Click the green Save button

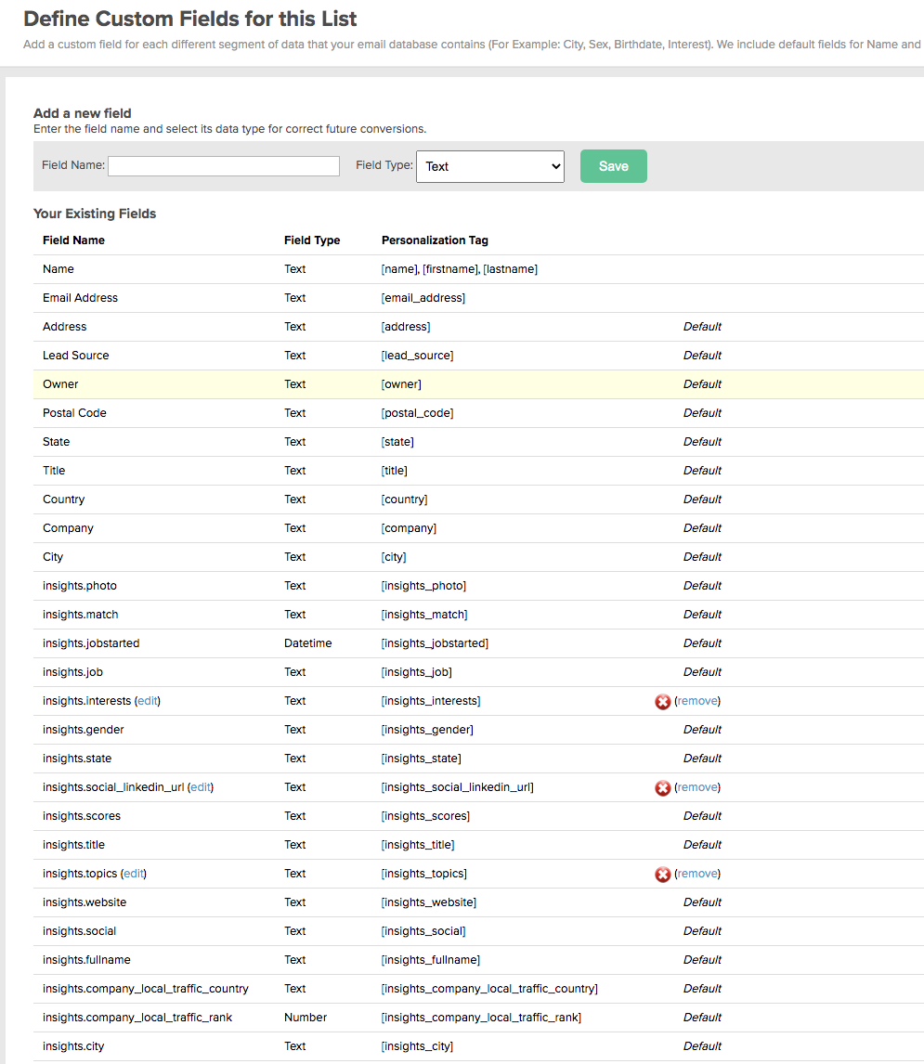[x=613, y=166]
